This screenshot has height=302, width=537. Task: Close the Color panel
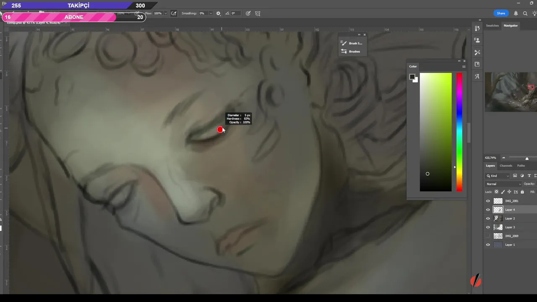(464, 61)
